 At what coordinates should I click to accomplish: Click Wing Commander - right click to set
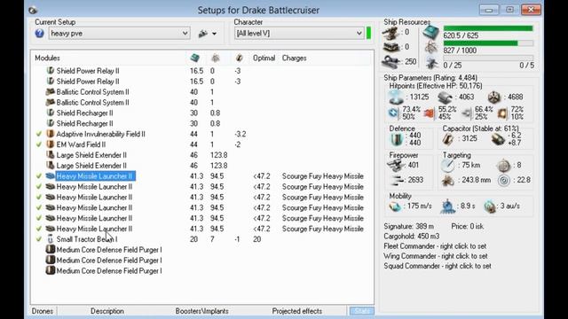click(x=436, y=256)
